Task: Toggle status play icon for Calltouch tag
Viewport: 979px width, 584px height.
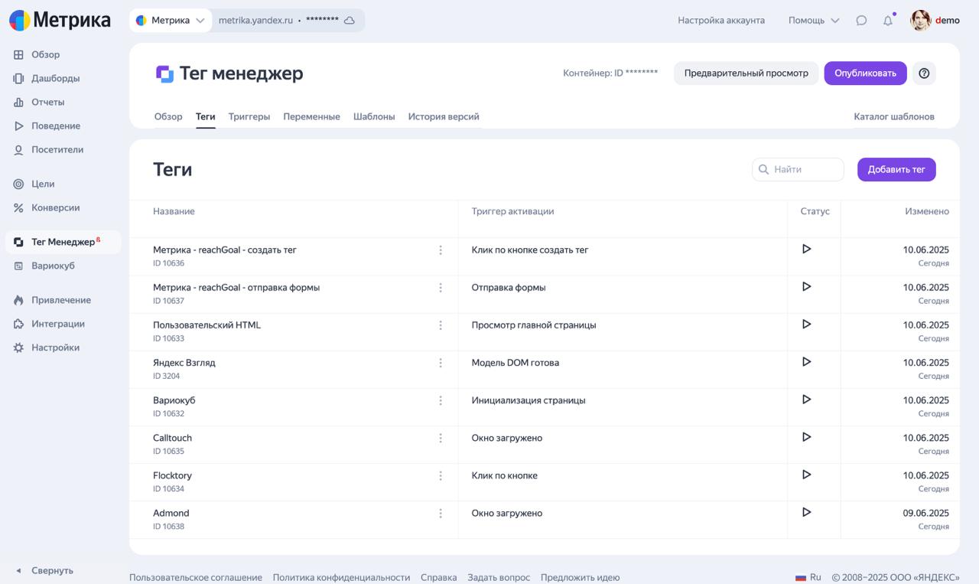Action: (806, 437)
